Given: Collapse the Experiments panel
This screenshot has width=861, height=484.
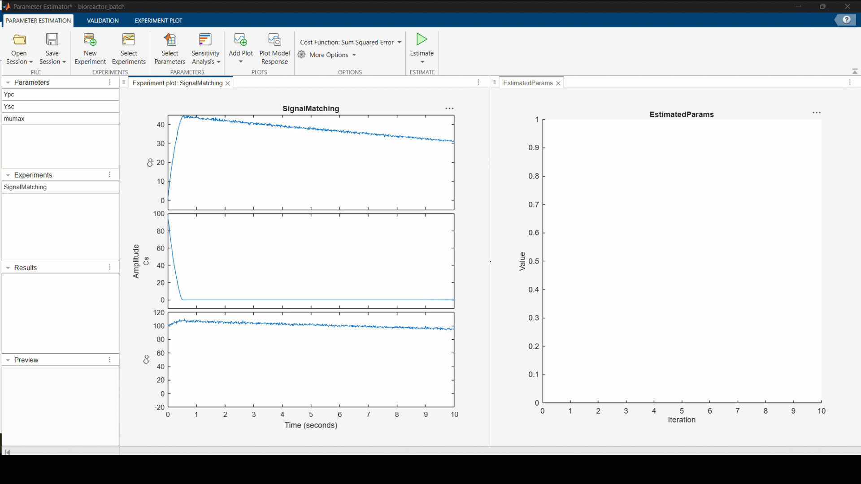Looking at the screenshot, I should [x=8, y=175].
